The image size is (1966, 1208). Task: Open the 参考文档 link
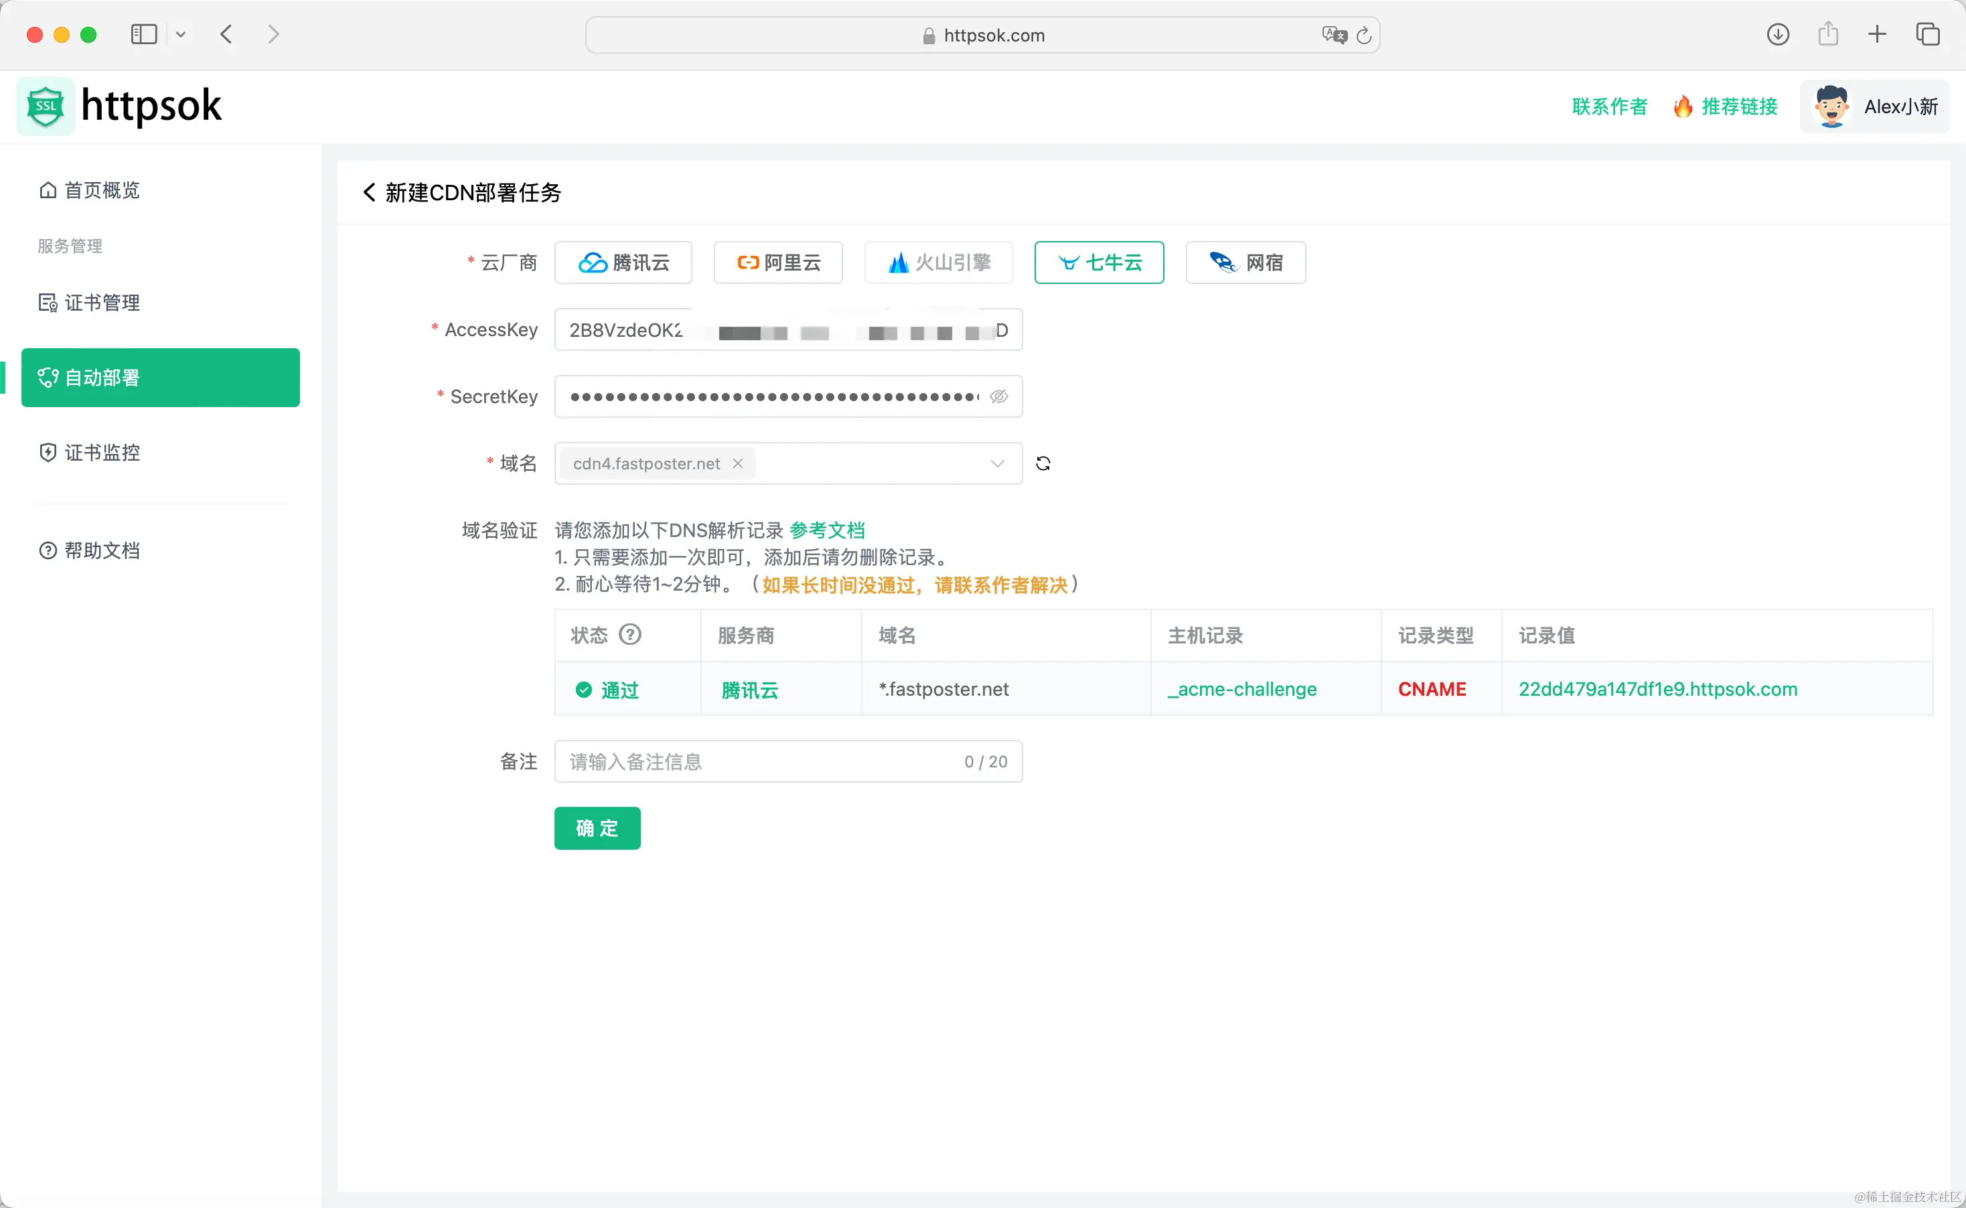(x=827, y=530)
